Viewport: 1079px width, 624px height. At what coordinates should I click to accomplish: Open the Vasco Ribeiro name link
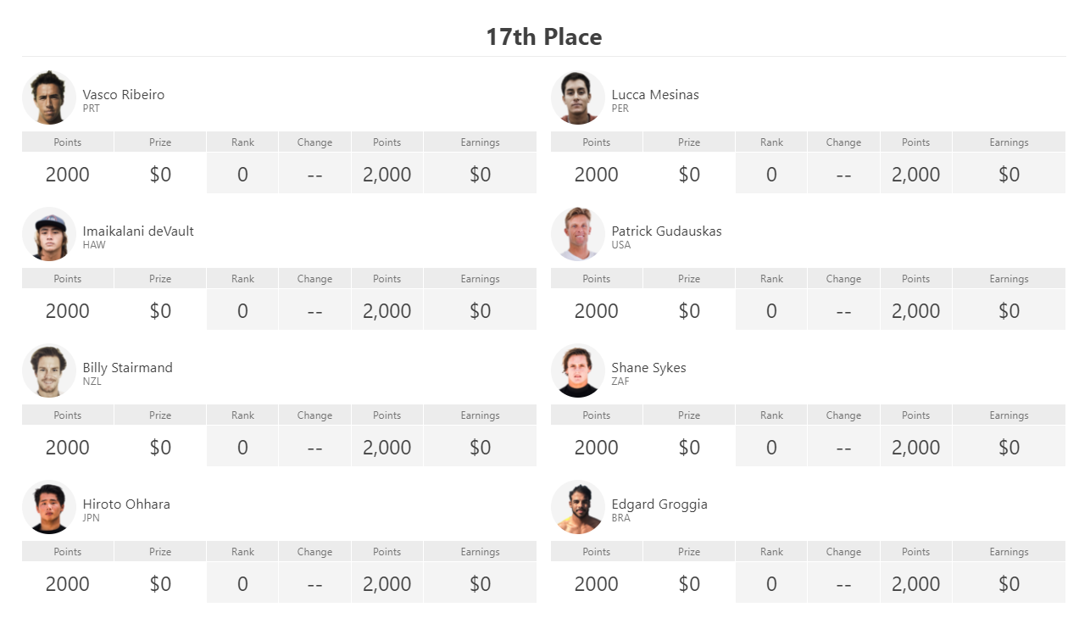pos(124,94)
